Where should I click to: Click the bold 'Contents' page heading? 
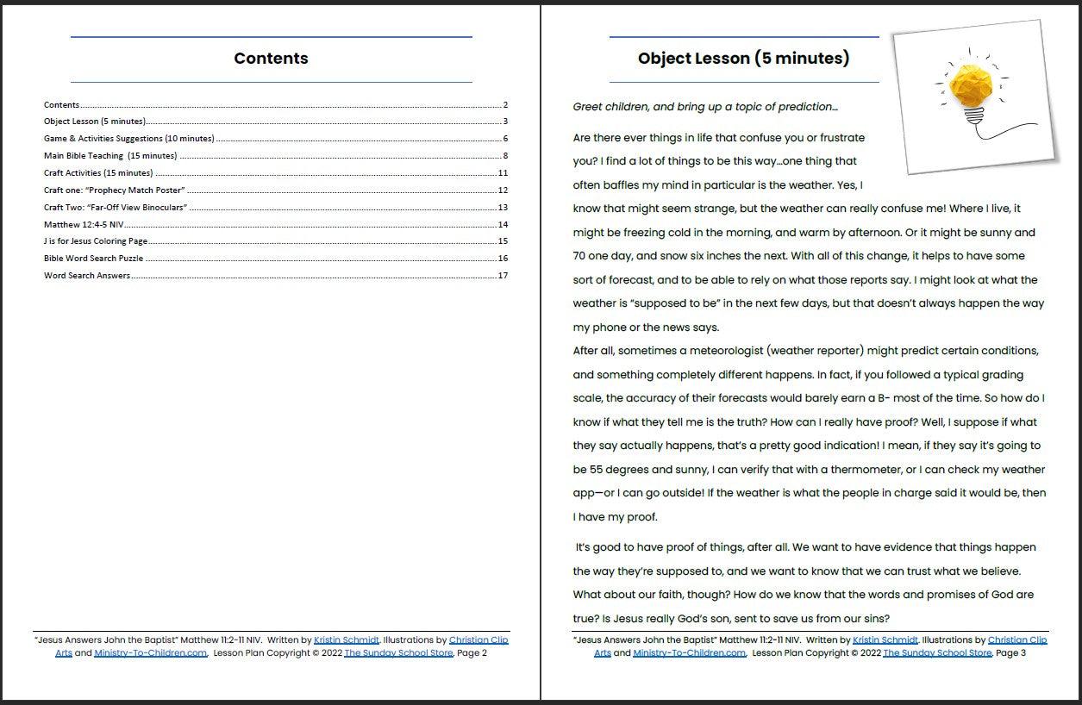tap(271, 59)
